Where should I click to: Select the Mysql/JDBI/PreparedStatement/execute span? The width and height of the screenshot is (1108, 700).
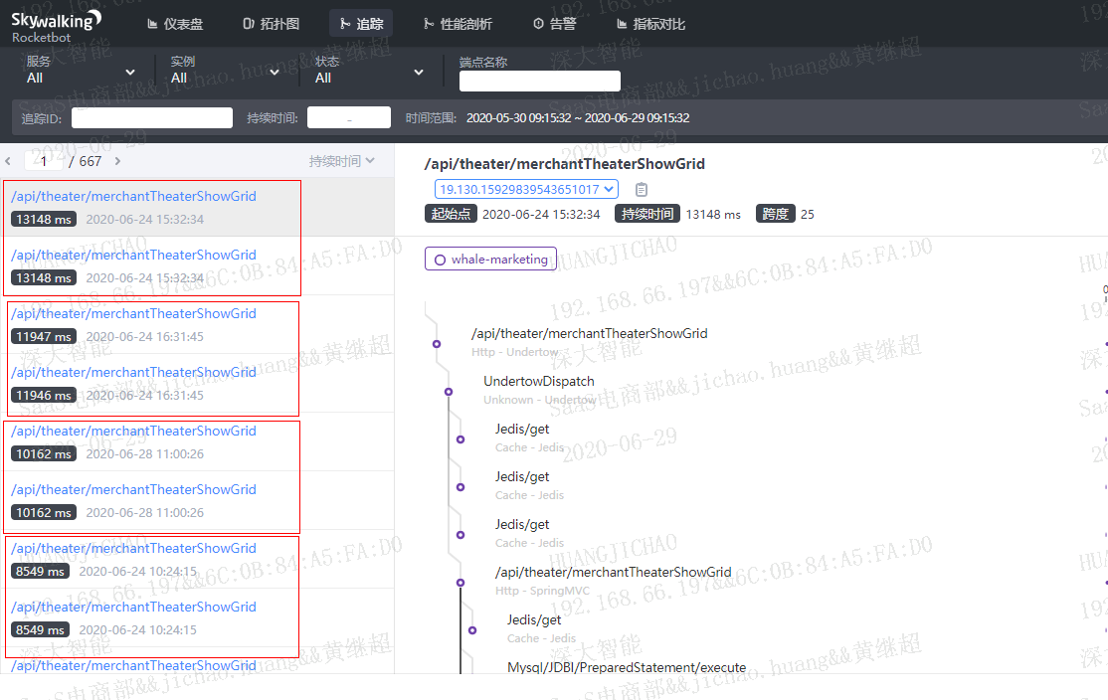tap(626, 667)
